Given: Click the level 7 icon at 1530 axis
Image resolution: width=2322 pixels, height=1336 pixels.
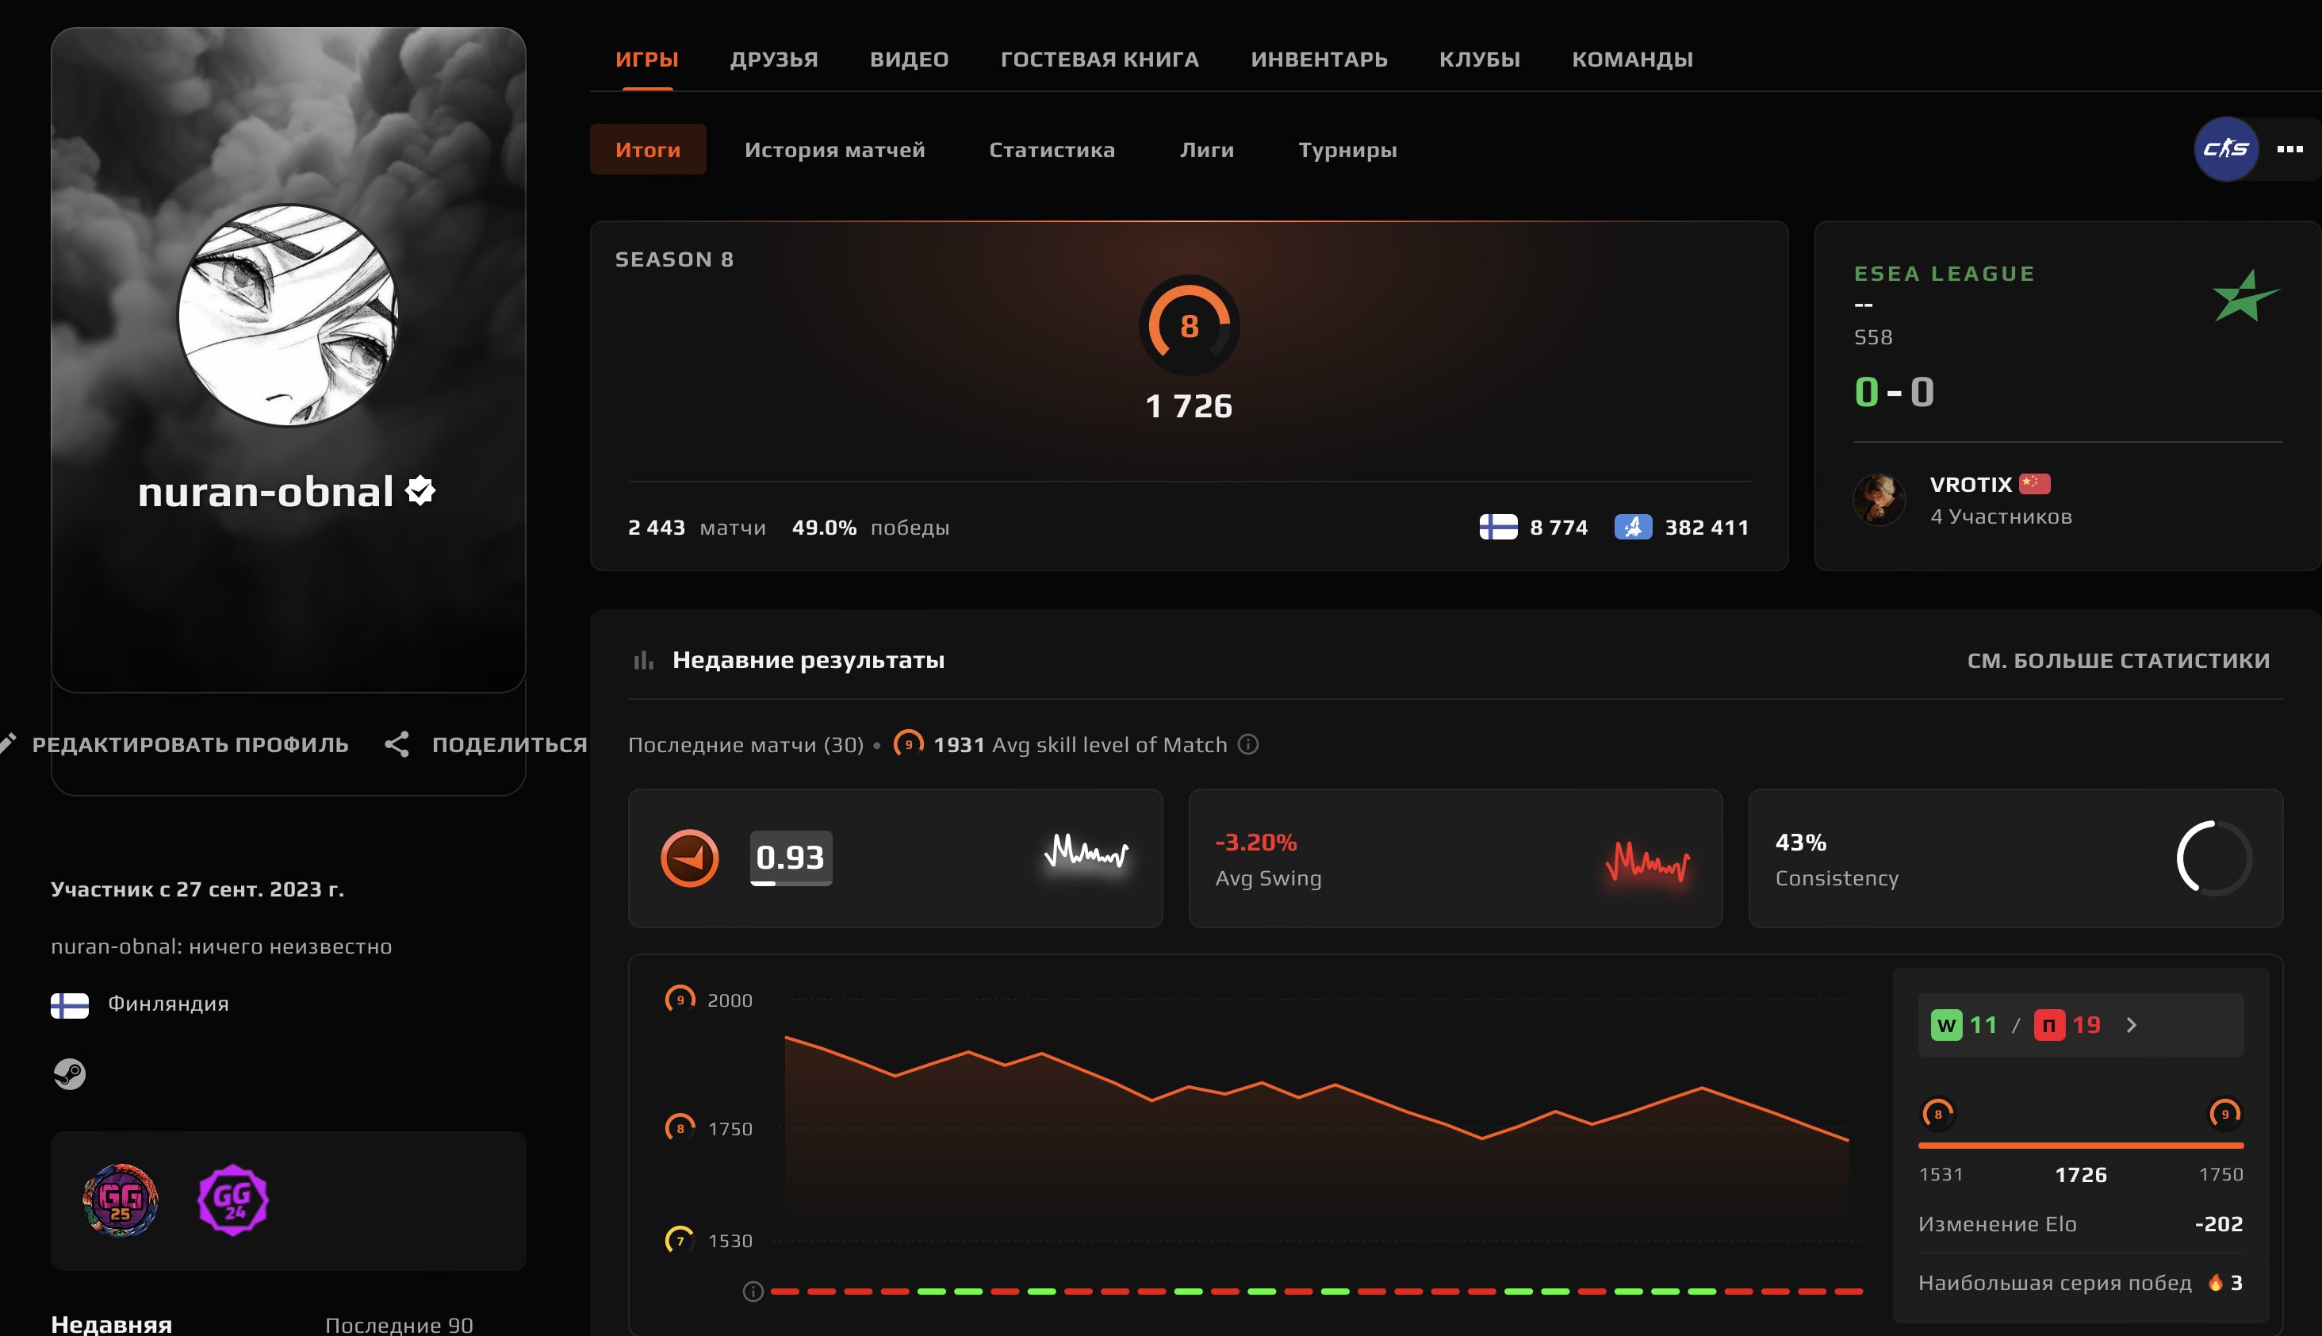Looking at the screenshot, I should (x=680, y=1240).
